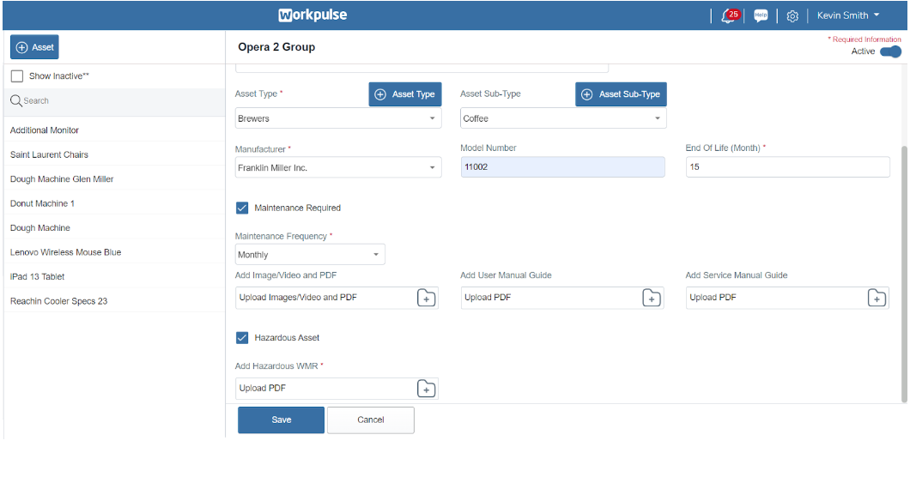Open the Help chat icon
Screen dimensions: 910x477
pyautogui.click(x=761, y=15)
